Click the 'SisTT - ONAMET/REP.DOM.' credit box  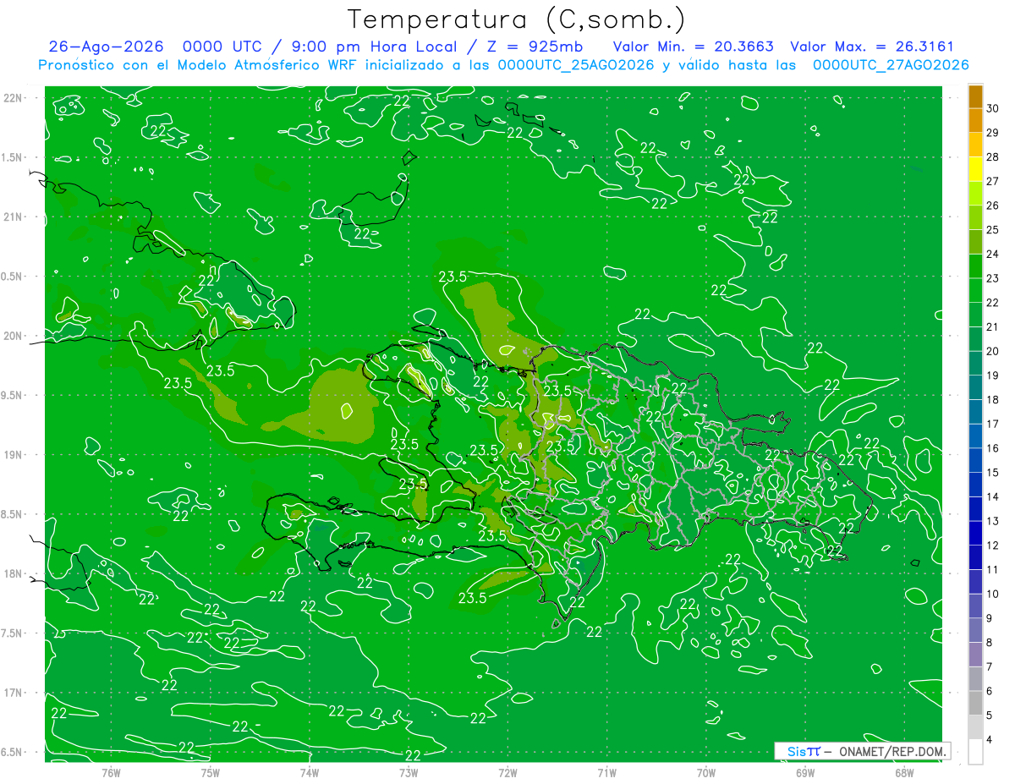pos(862,751)
